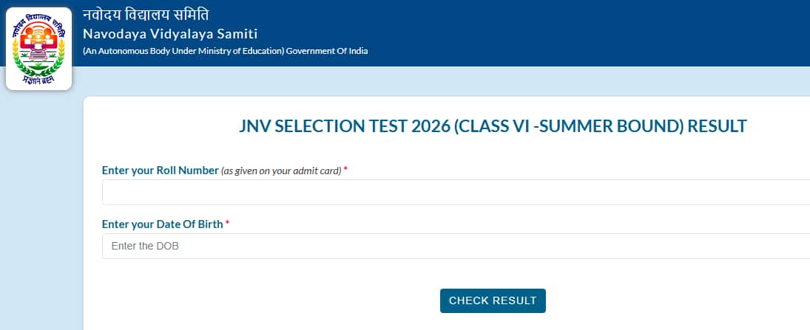Focus the Roll Number input field

pyautogui.click(x=456, y=193)
